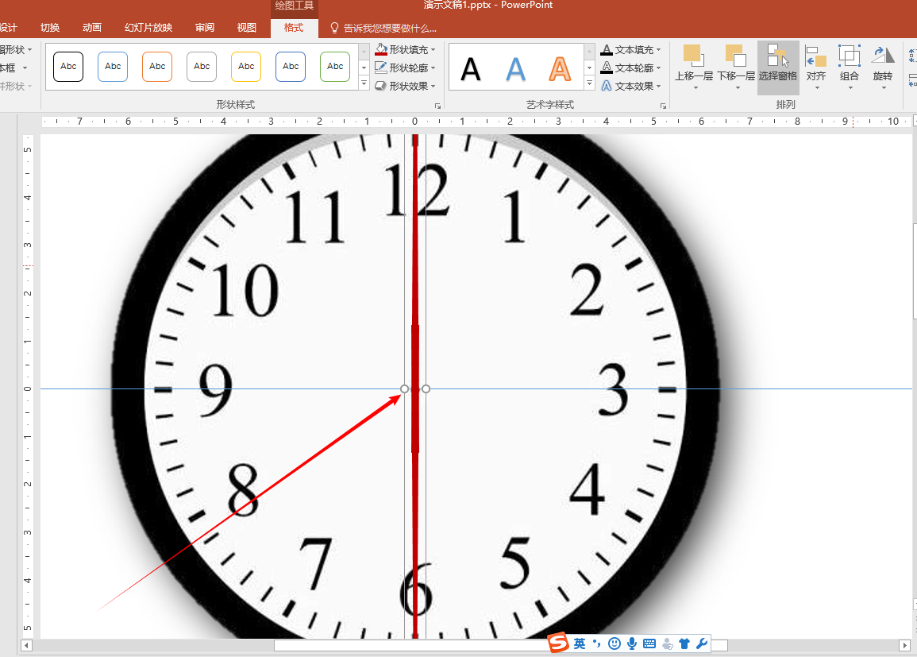Open the 审阅 review tab
The width and height of the screenshot is (917, 657).
point(205,28)
